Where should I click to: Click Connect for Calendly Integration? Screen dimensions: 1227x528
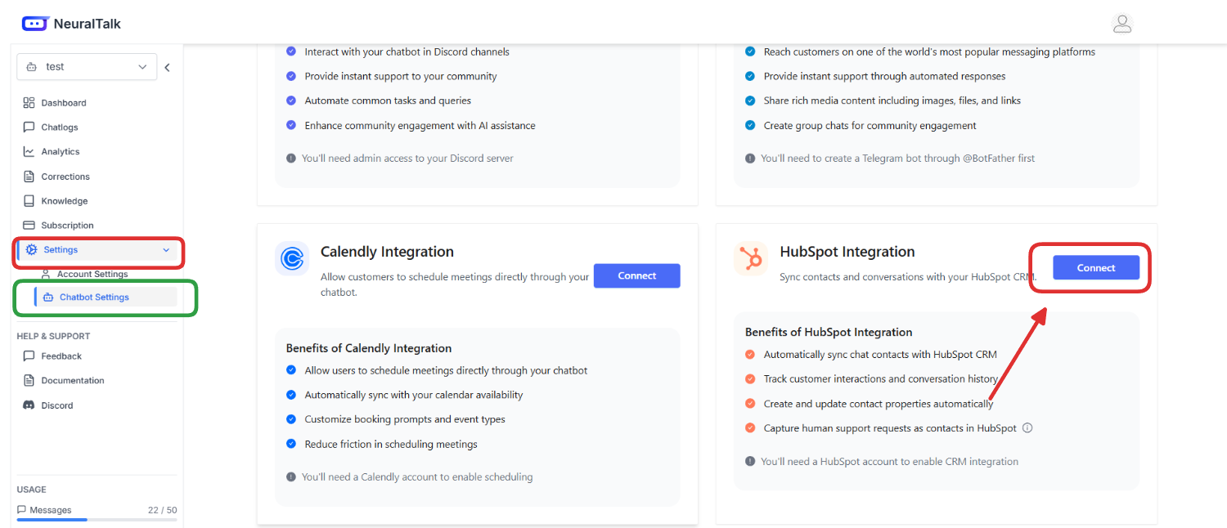point(636,275)
